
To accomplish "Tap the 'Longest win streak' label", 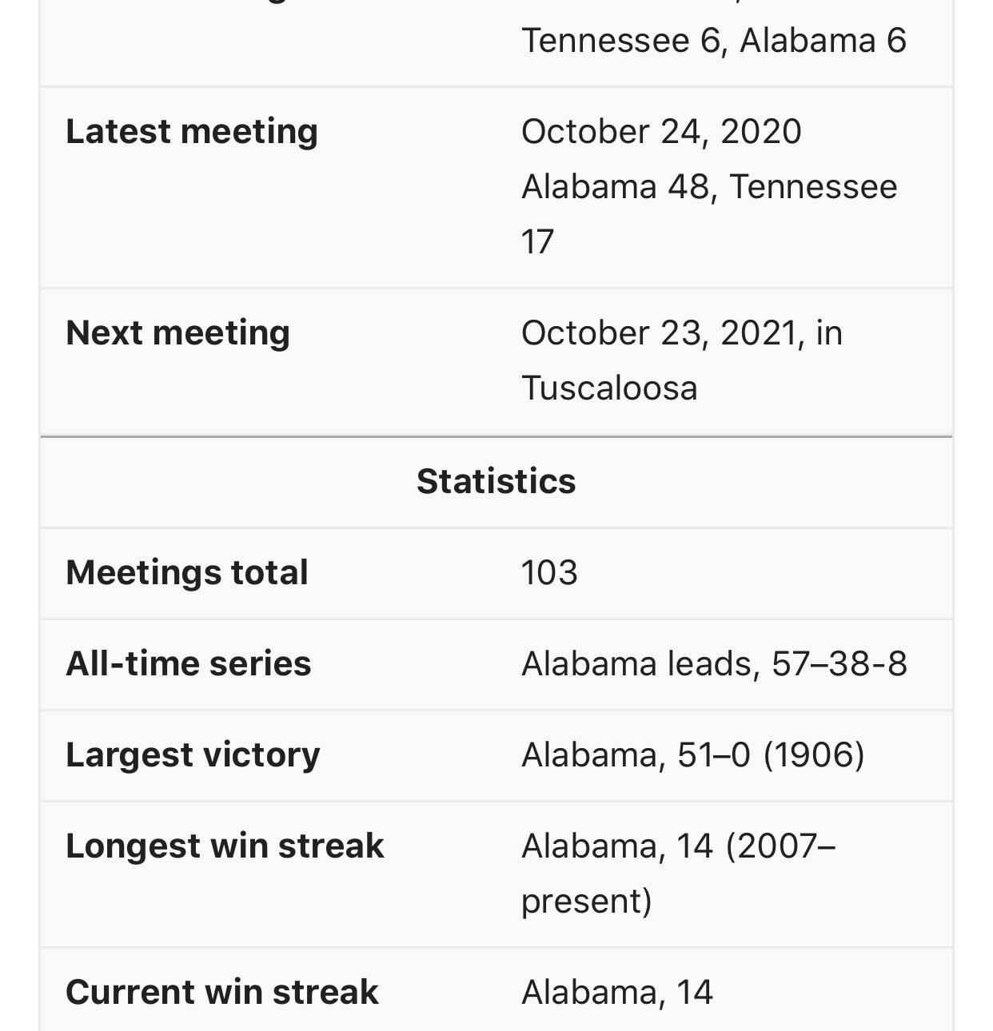I will 225,846.
